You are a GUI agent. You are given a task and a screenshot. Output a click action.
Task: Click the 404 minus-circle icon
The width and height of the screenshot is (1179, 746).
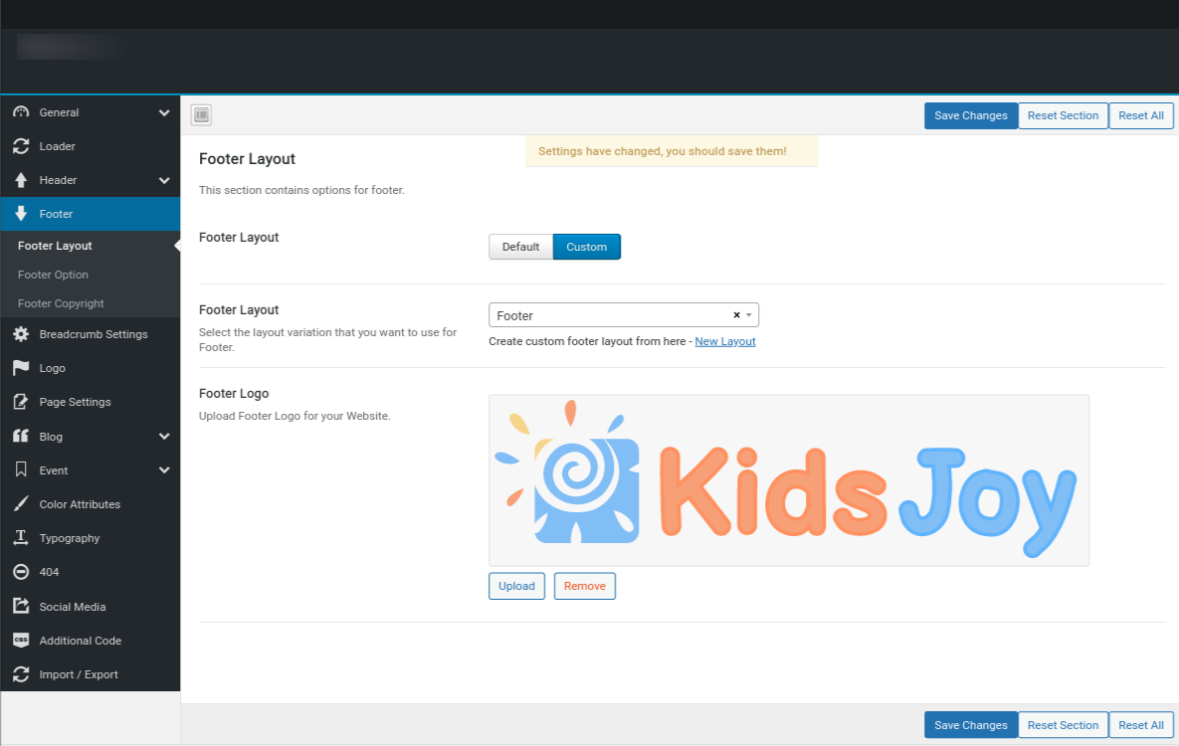point(21,572)
